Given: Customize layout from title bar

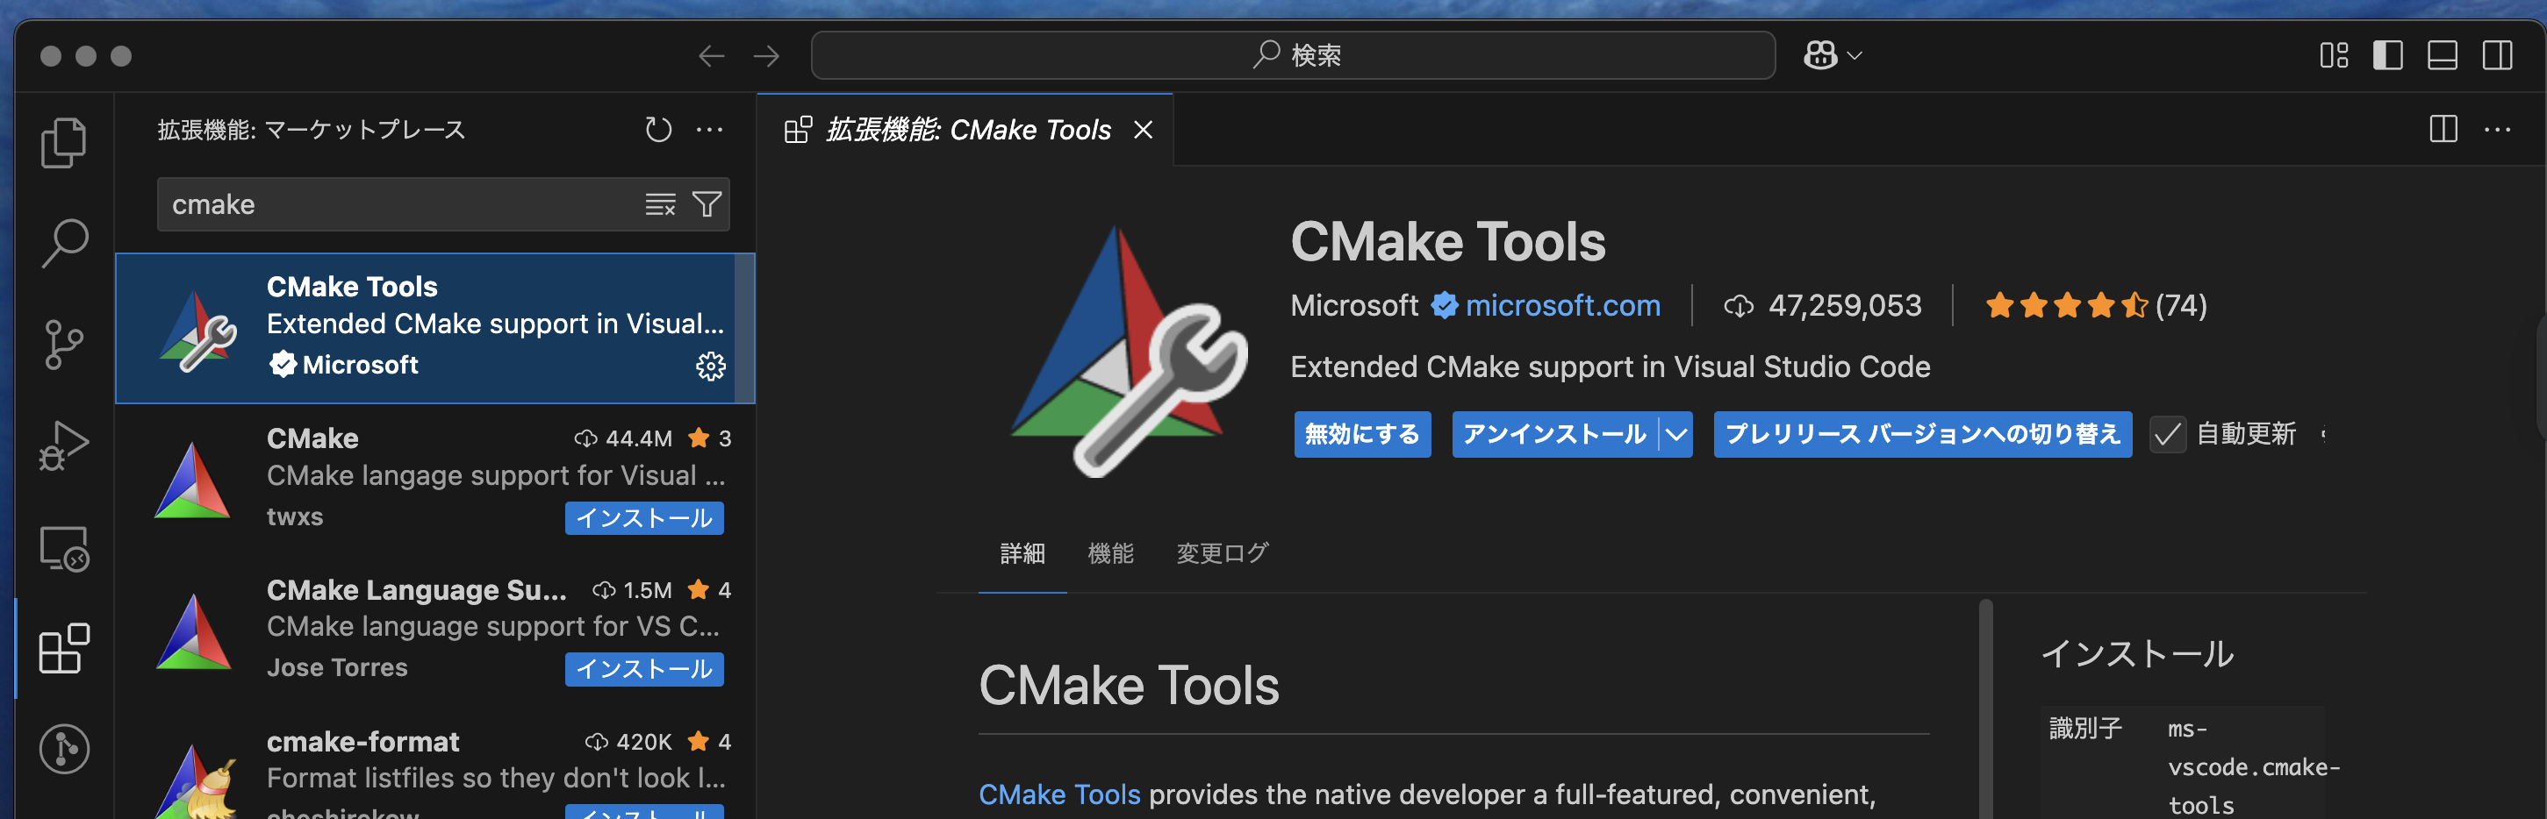Looking at the screenshot, I should (x=2335, y=55).
